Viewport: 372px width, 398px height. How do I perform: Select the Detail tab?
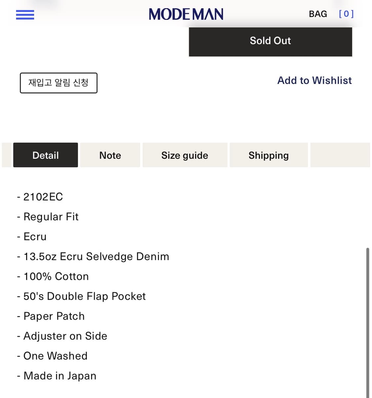(x=45, y=155)
